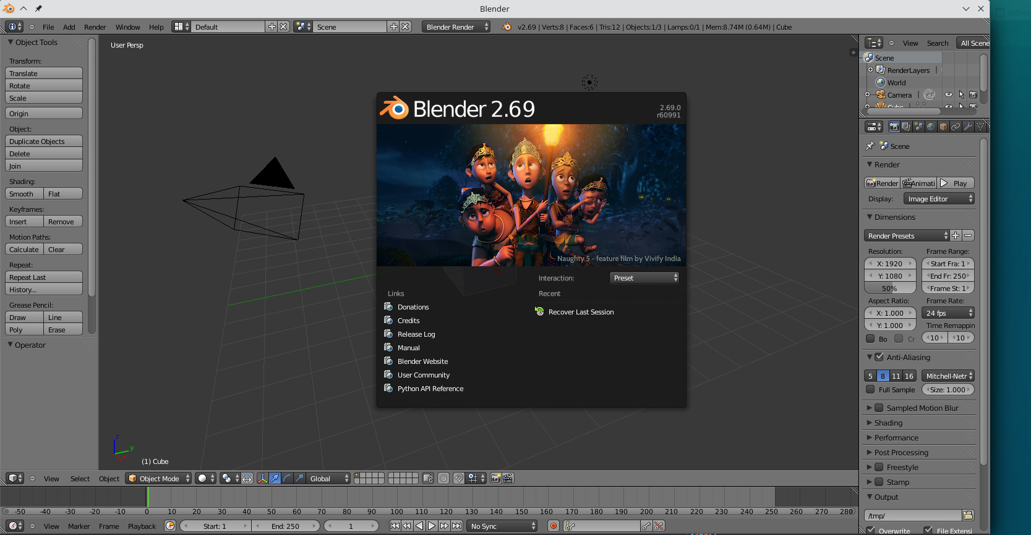This screenshot has height=535, width=1031.
Task: Click the OpenGL render camera icon
Action: [495, 478]
